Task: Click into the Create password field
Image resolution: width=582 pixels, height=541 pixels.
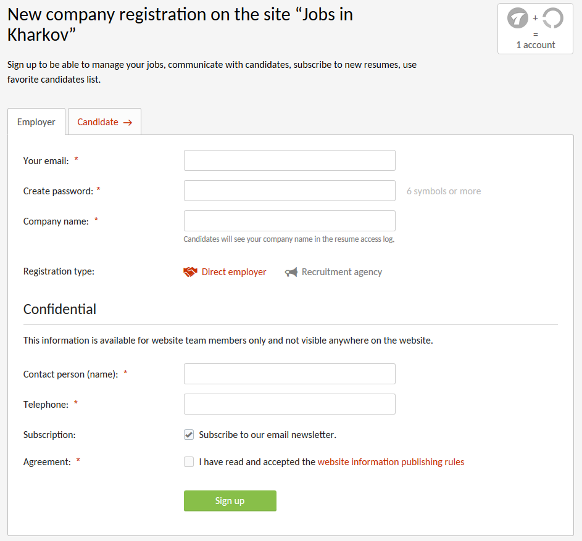Action: tap(289, 191)
